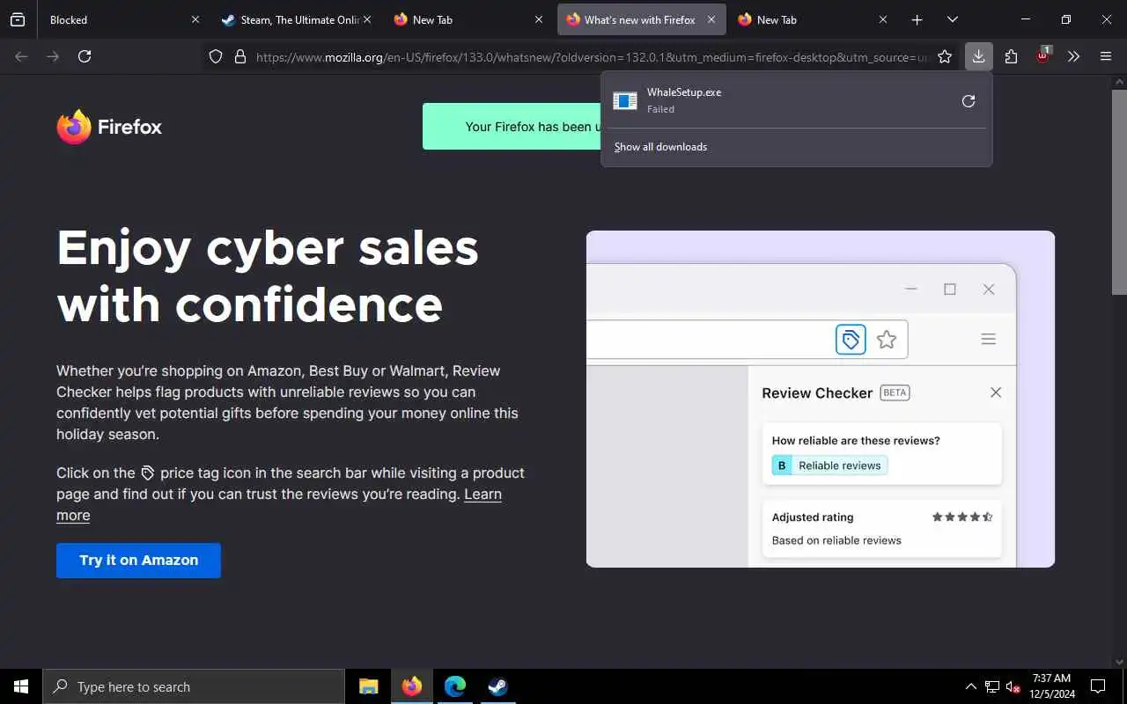The width and height of the screenshot is (1127, 704).
Task: Click the muted volume tray icon
Action: tap(1013, 686)
